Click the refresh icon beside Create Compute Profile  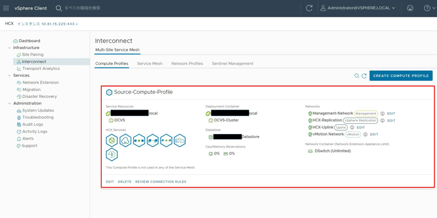(364, 76)
